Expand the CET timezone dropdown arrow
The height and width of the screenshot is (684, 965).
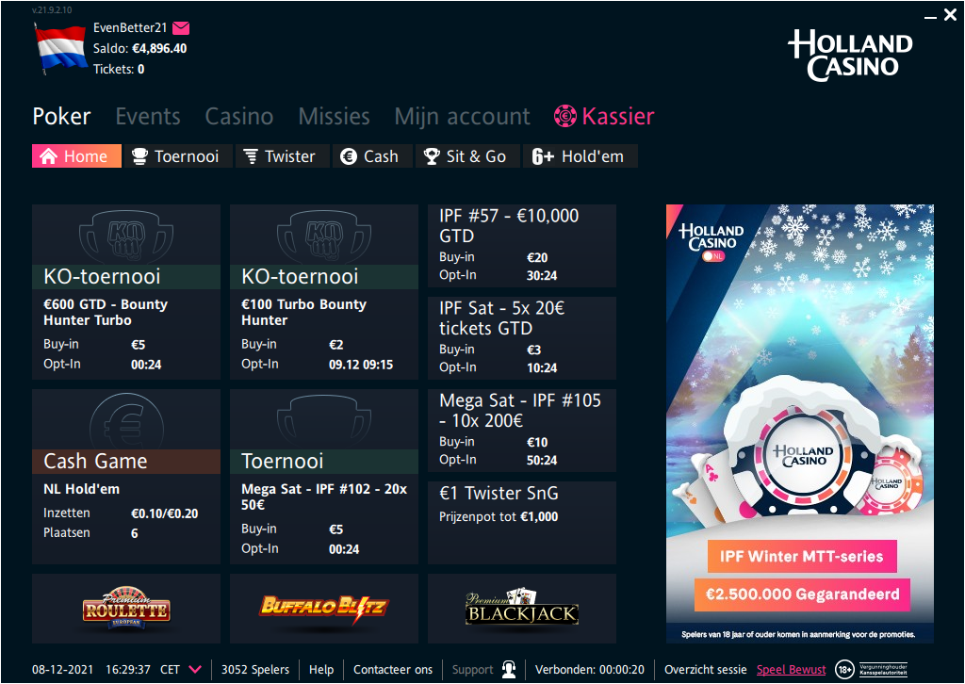tap(195, 670)
